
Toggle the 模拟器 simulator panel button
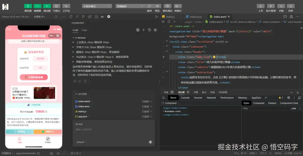click(28, 6)
